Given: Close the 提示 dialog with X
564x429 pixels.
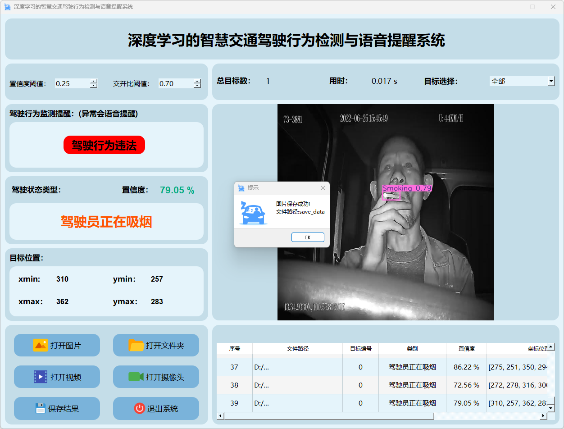Looking at the screenshot, I should pyautogui.click(x=323, y=188).
